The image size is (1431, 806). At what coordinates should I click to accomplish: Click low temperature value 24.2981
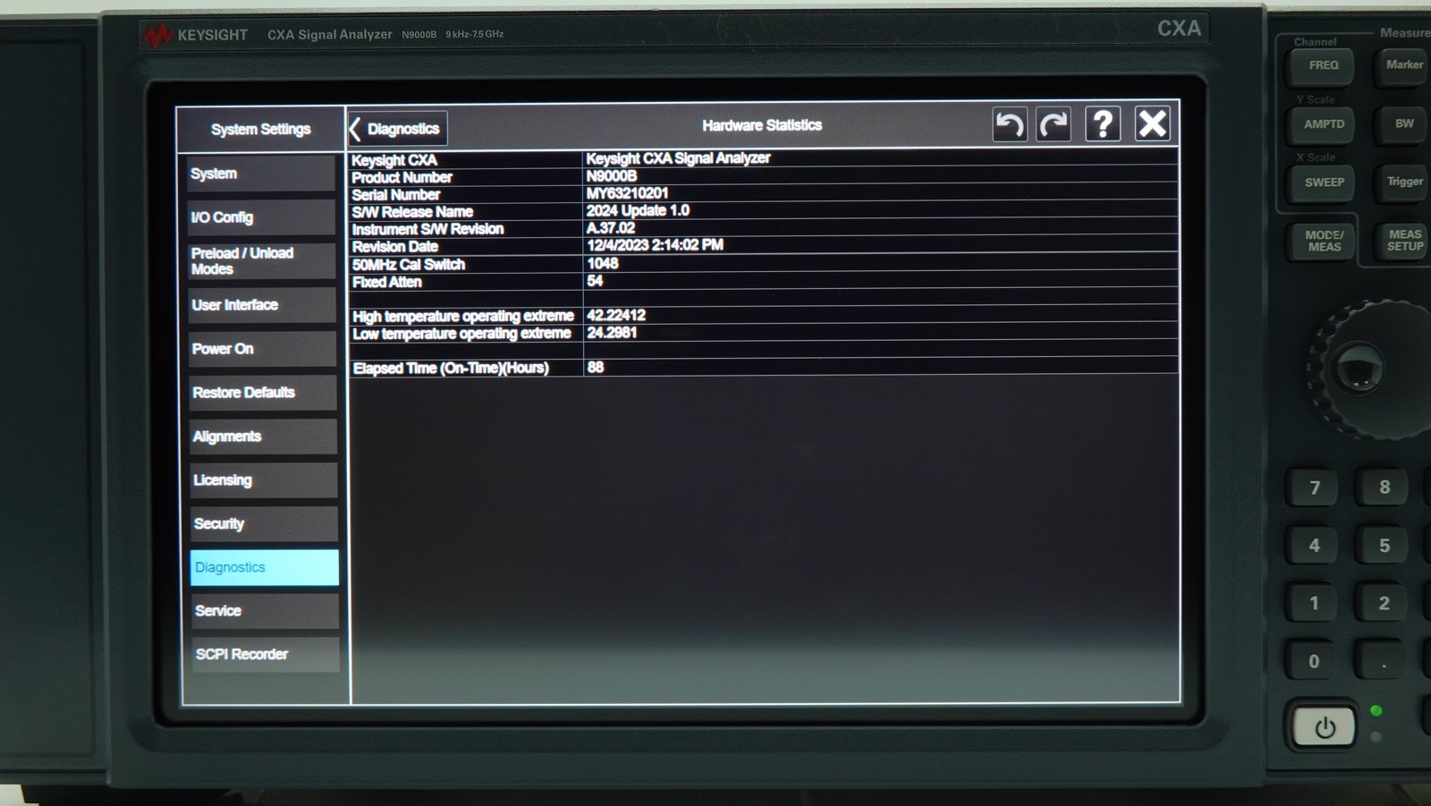click(x=612, y=333)
